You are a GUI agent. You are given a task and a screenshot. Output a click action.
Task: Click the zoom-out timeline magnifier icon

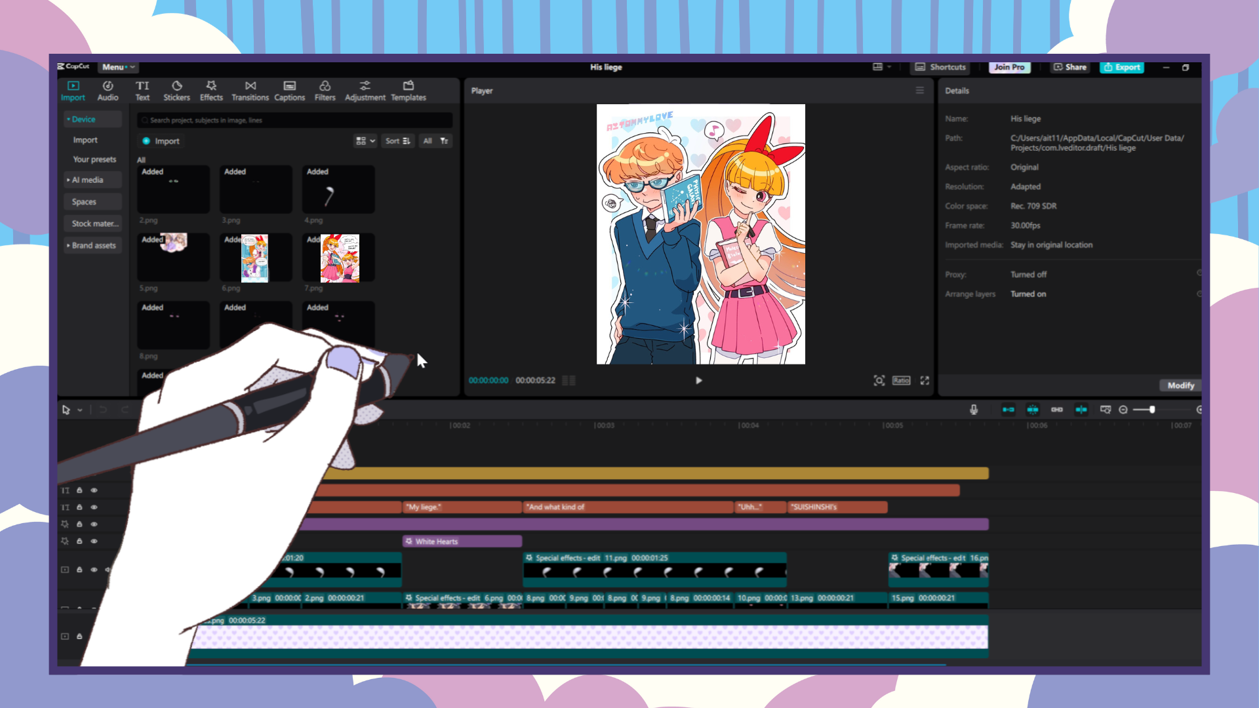1123,410
